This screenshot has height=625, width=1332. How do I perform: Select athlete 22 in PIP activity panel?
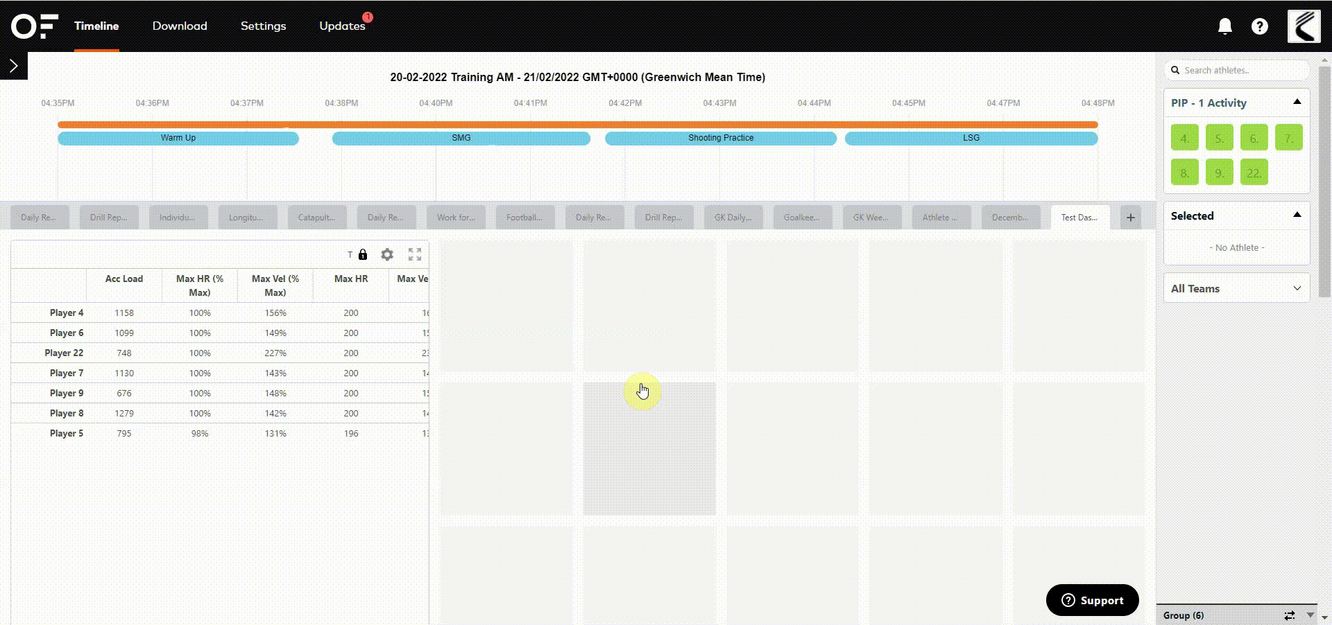click(1254, 172)
